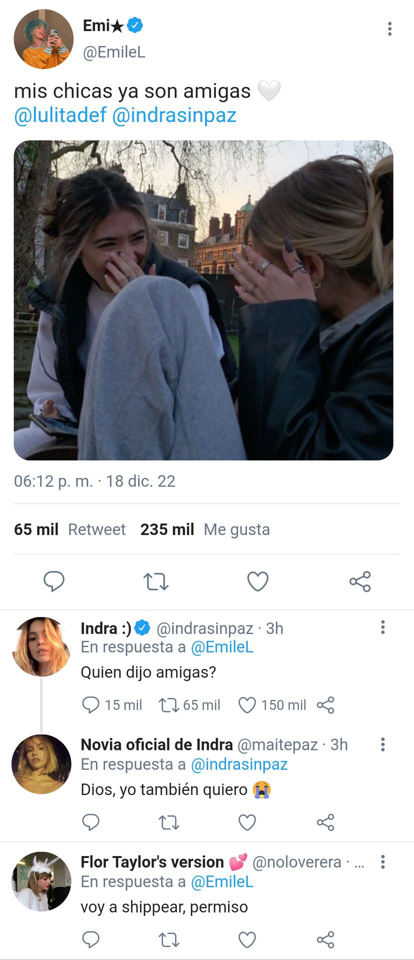Image resolution: width=414 pixels, height=960 pixels.
Task: Open the @lulitadef mention link
Action: pyautogui.click(x=60, y=115)
